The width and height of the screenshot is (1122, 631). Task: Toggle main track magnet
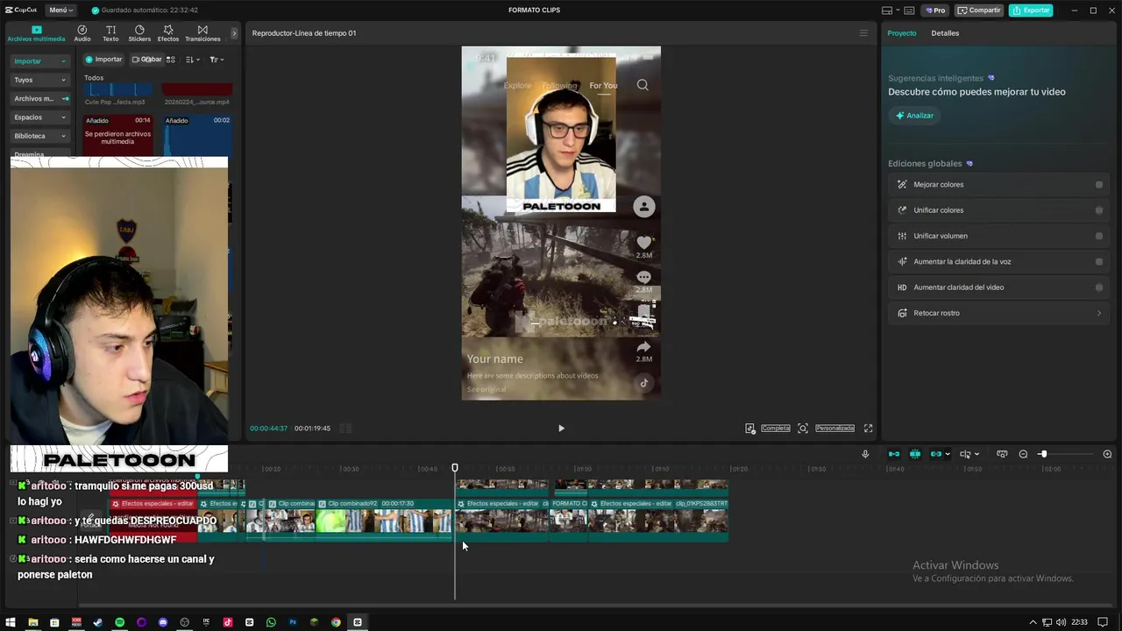[x=894, y=454]
